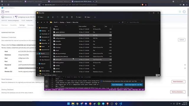Image resolution: width=189 pixels, height=106 pixels.
Task: Click the Share icon in Explorer toolbar
Action: (67, 17)
